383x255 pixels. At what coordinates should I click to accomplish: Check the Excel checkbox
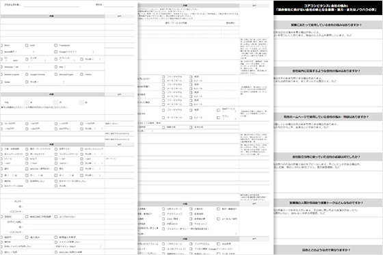[27, 45]
